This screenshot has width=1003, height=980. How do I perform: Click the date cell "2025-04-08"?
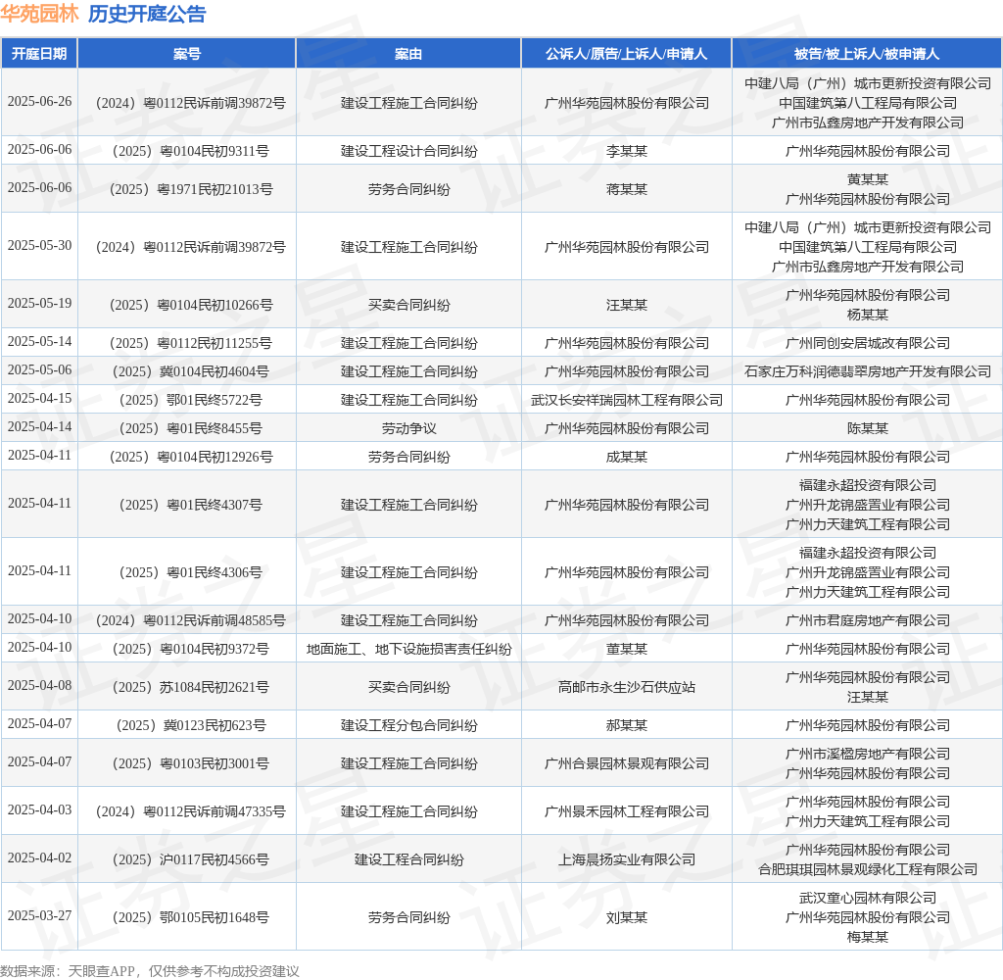coord(39,686)
